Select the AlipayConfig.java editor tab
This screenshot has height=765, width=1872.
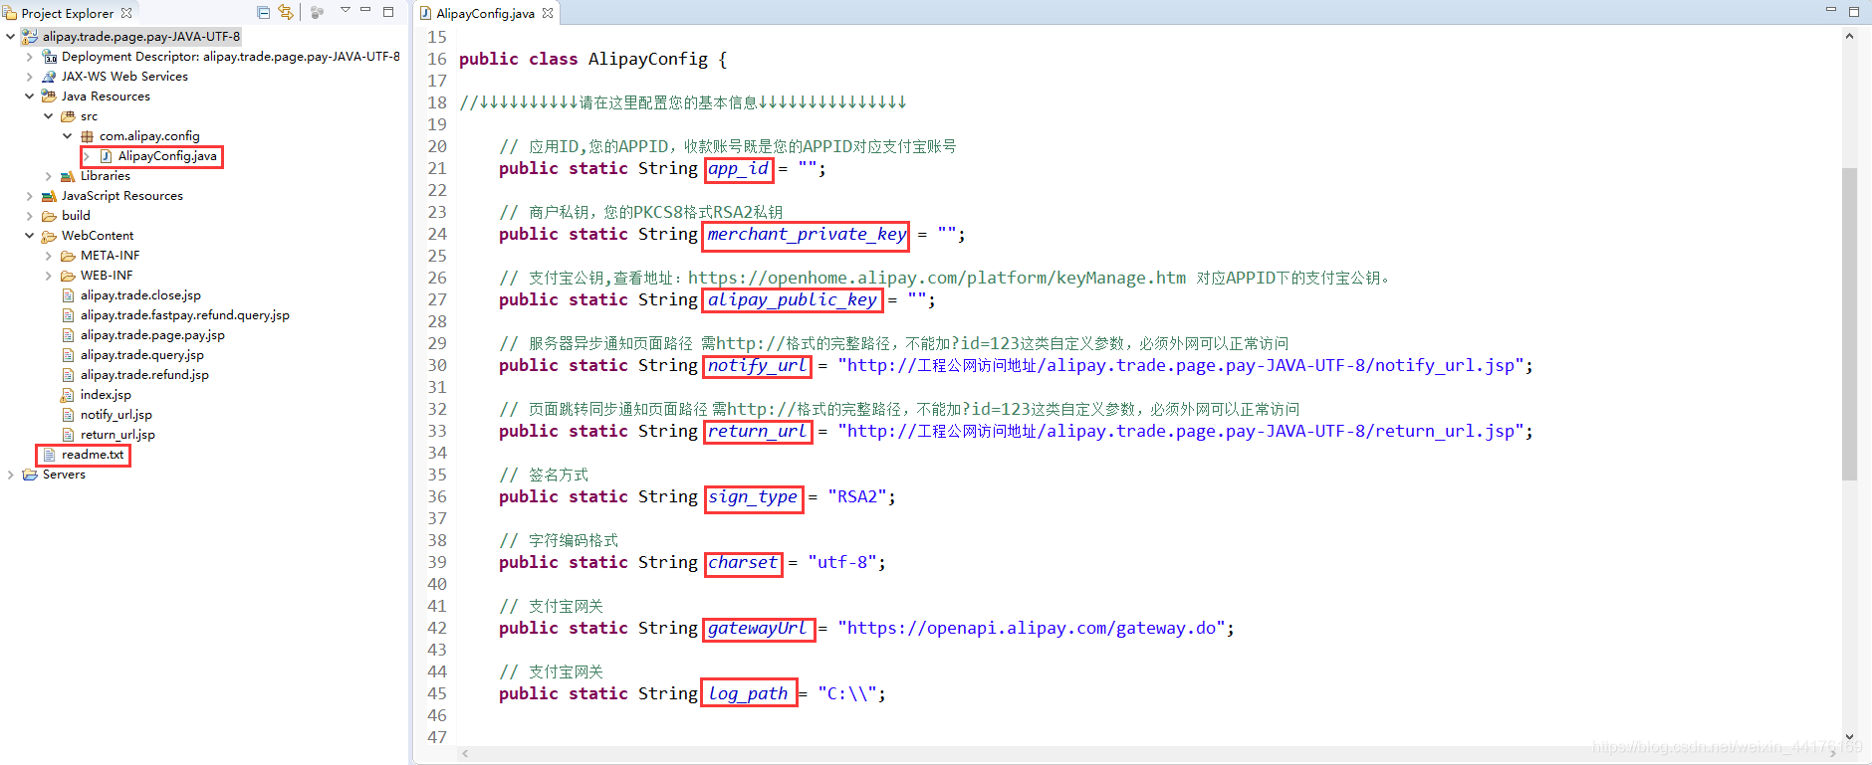tap(485, 13)
